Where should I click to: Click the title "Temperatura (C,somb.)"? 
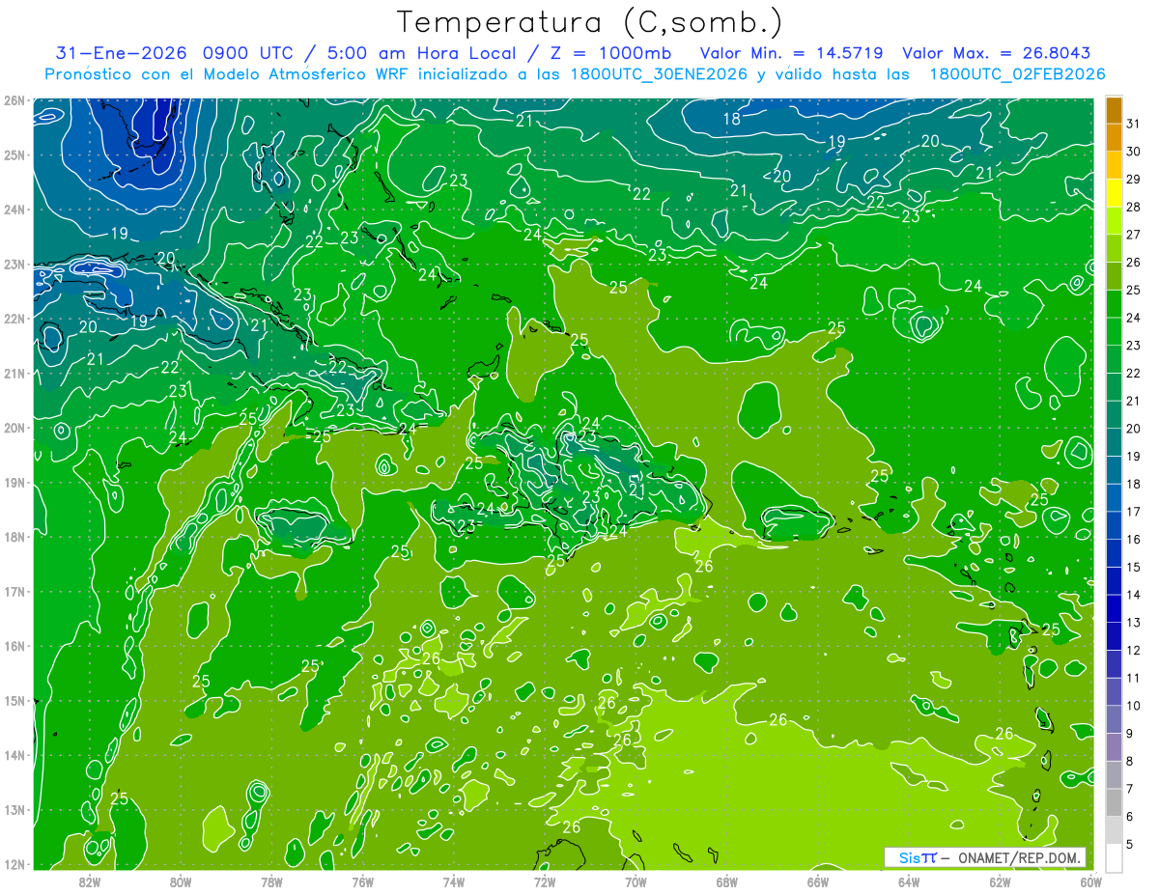click(x=590, y=22)
